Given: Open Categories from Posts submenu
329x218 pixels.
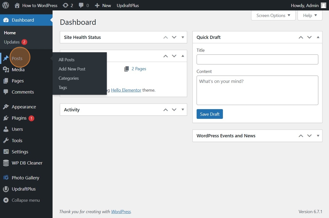Looking at the screenshot, I should [x=69, y=78].
